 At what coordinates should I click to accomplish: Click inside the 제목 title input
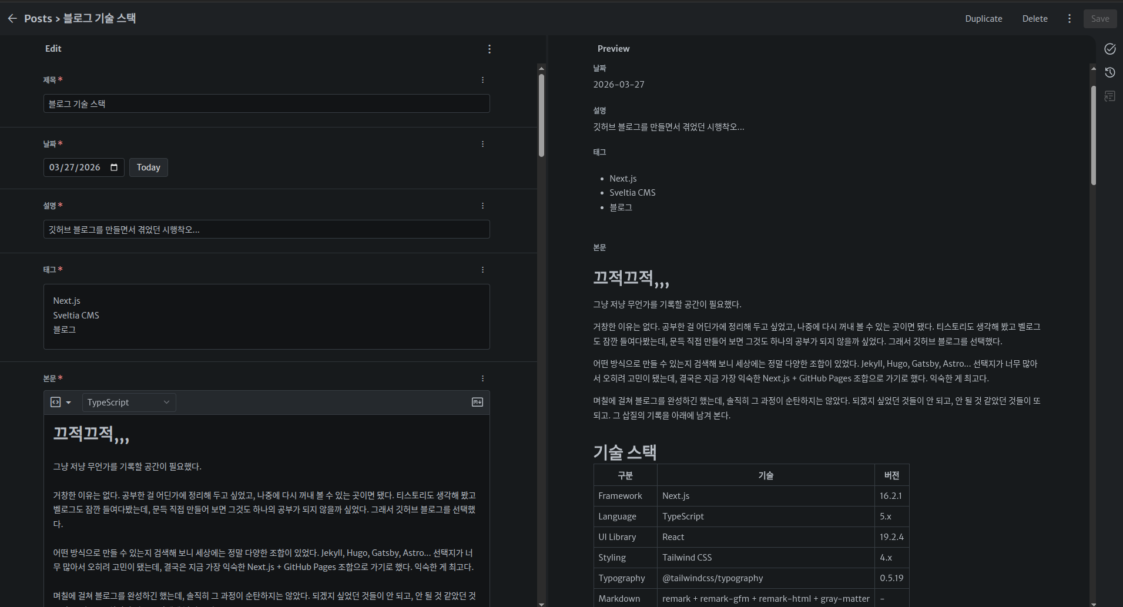[x=266, y=103]
